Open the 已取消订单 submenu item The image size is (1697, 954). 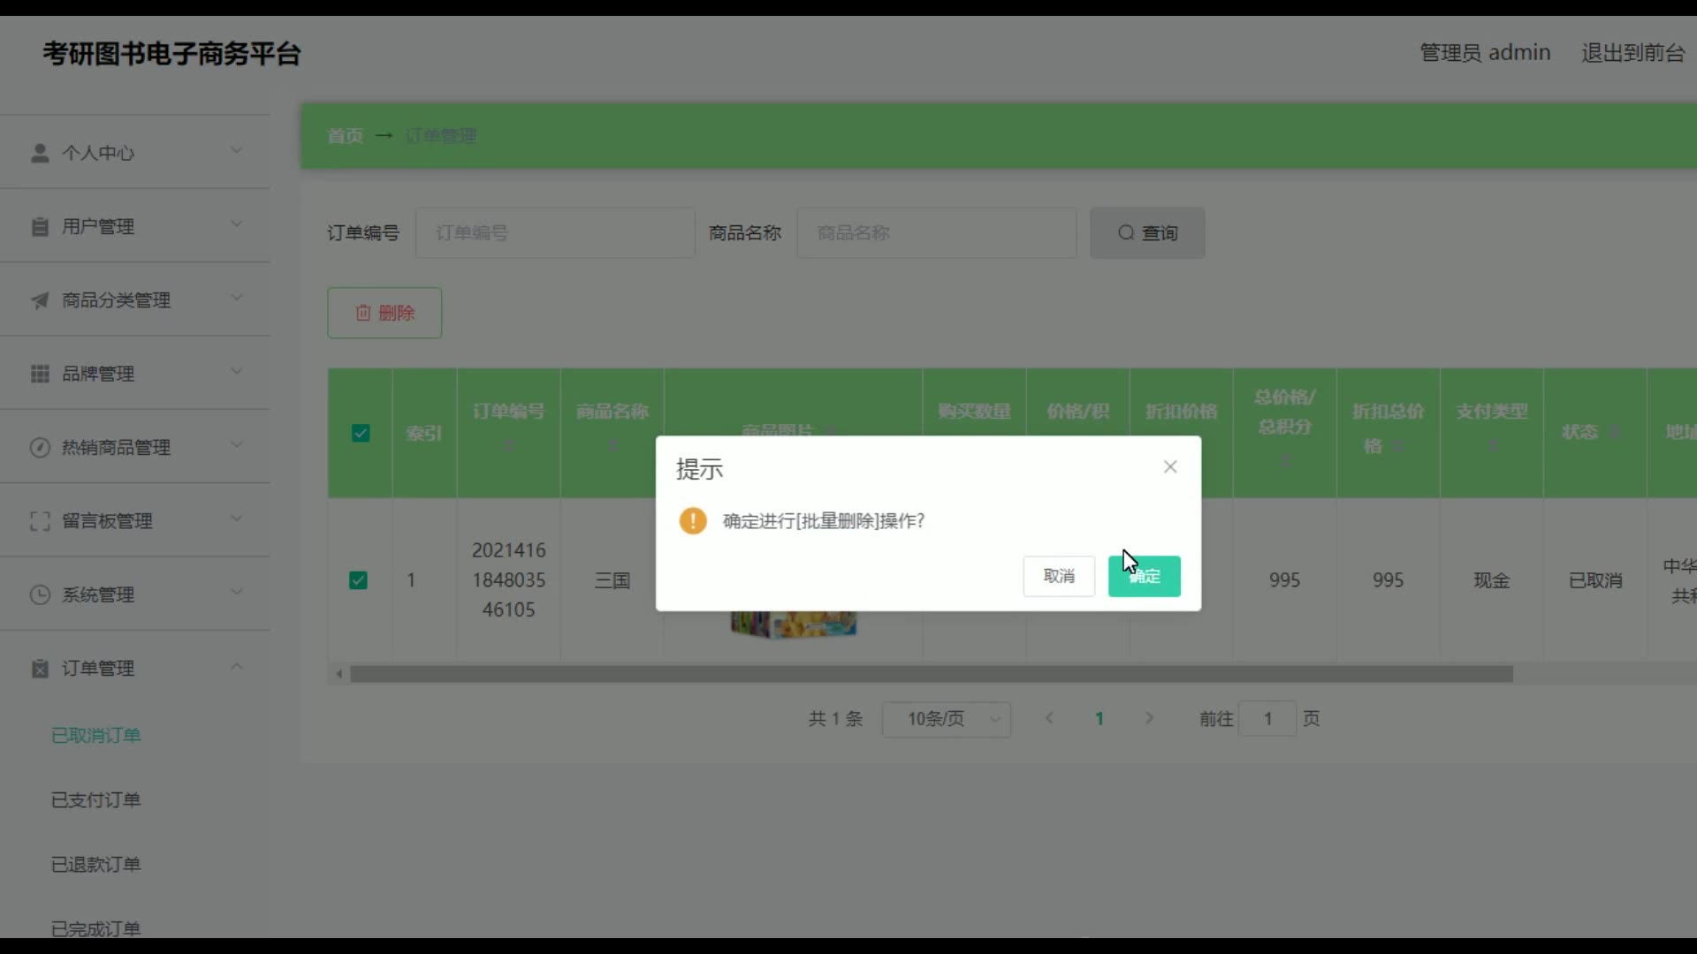[x=95, y=735]
